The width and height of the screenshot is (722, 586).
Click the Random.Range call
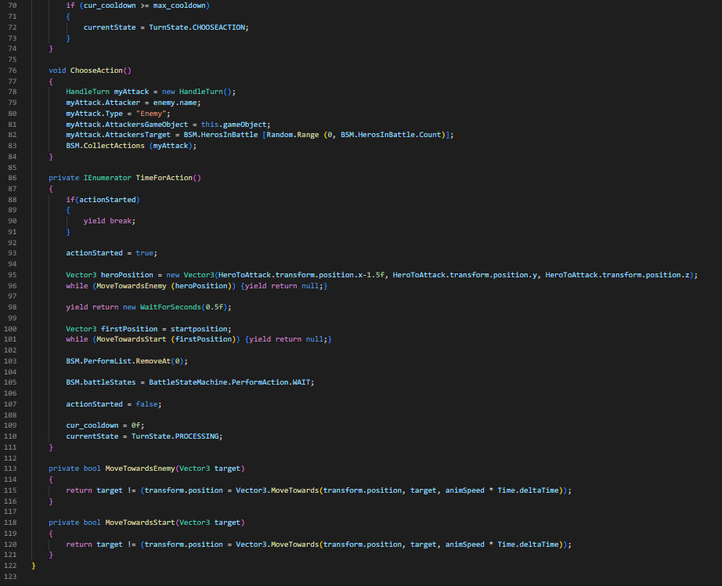[x=294, y=135]
